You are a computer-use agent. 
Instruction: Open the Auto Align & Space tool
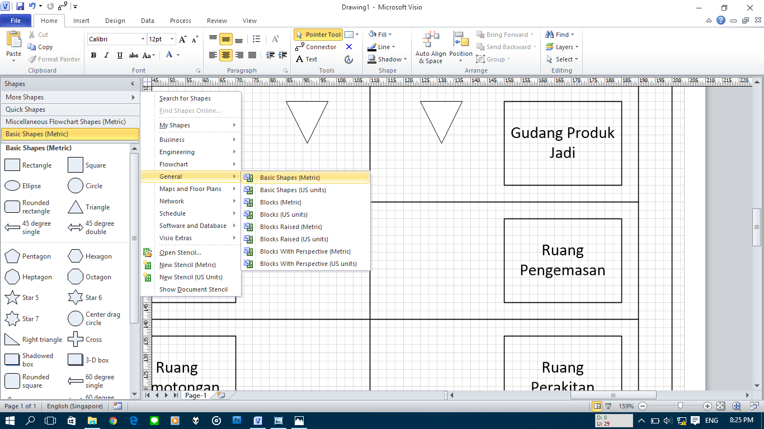tap(431, 47)
